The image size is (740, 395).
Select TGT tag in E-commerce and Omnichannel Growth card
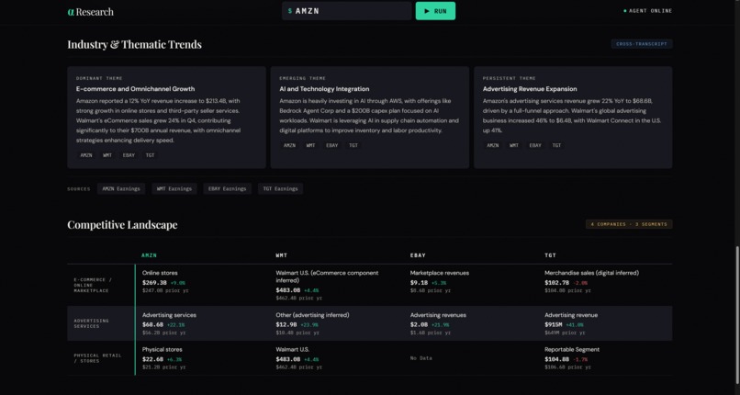pyautogui.click(x=150, y=155)
